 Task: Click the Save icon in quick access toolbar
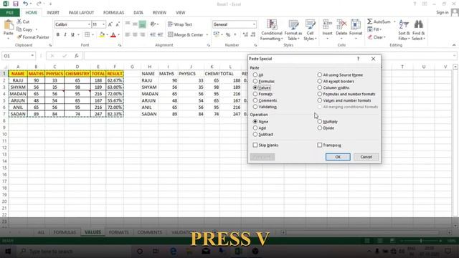(x=16, y=4)
